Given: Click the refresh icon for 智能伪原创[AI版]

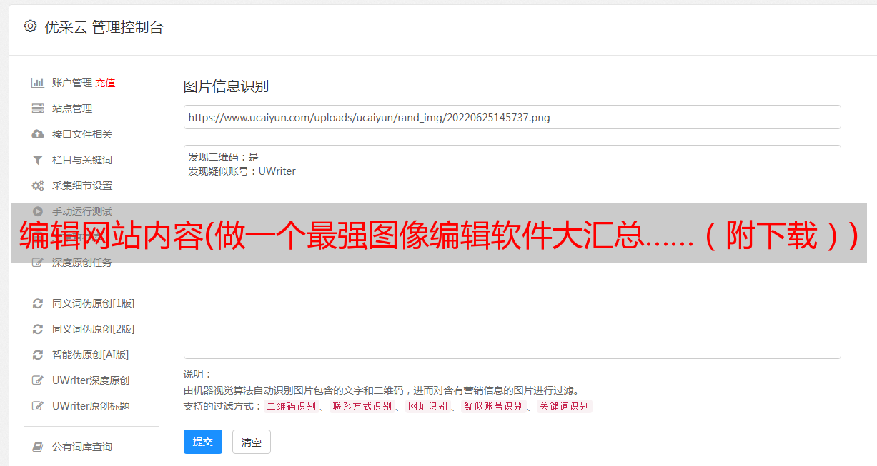Looking at the screenshot, I should (38, 355).
